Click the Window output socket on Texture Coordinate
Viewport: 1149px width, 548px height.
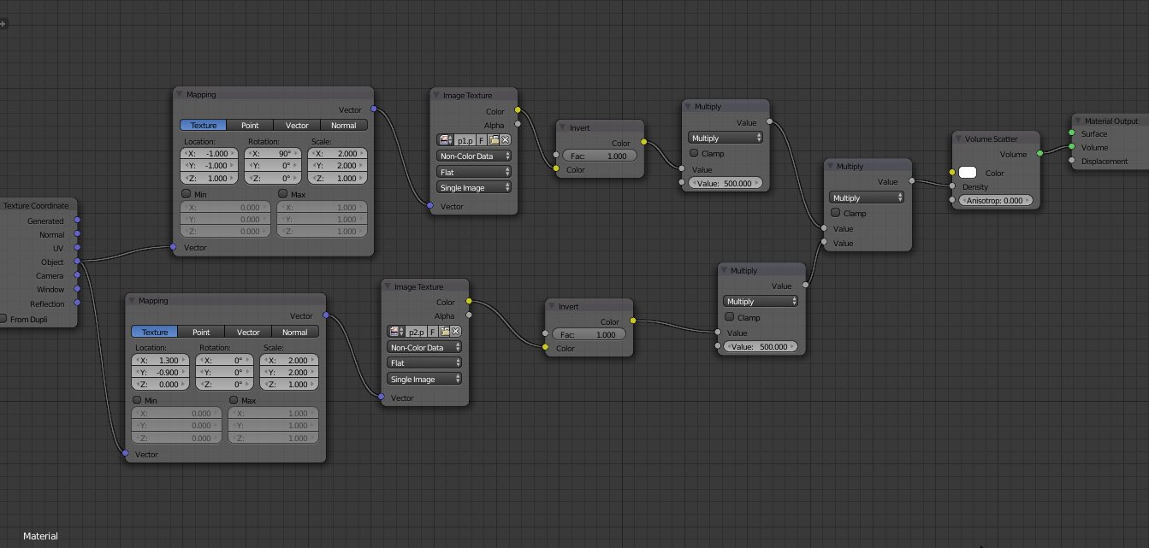77,289
